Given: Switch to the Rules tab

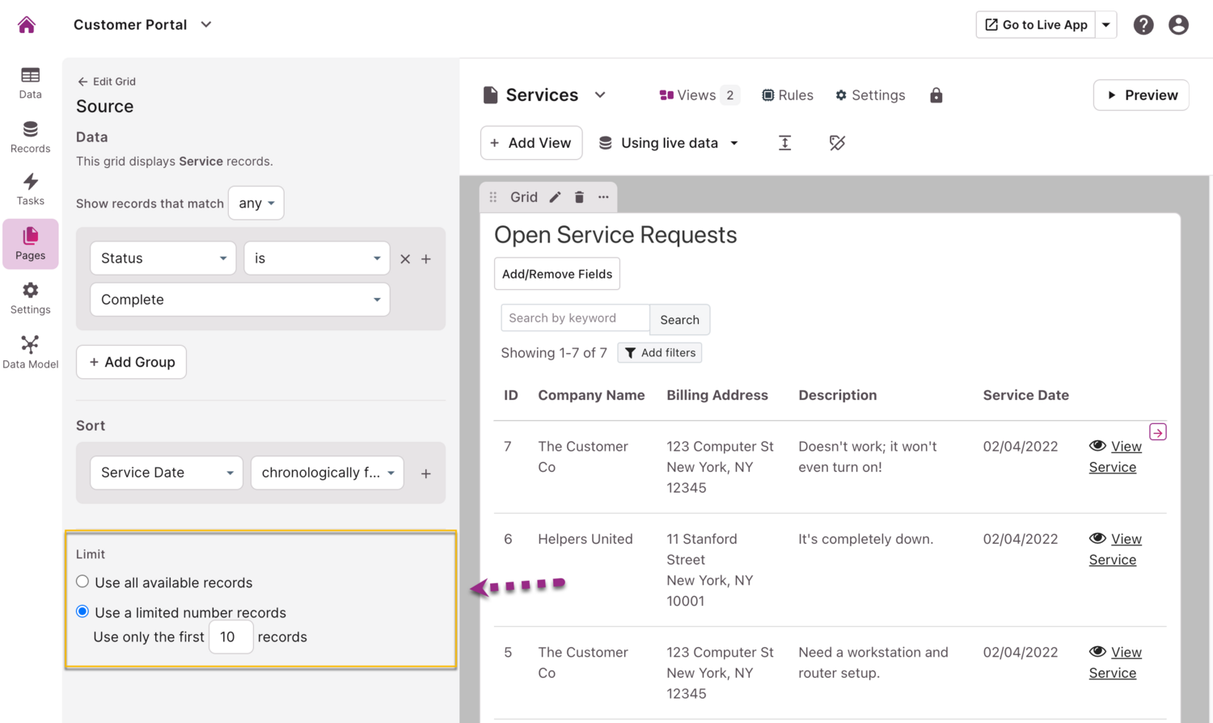Looking at the screenshot, I should click(x=788, y=95).
